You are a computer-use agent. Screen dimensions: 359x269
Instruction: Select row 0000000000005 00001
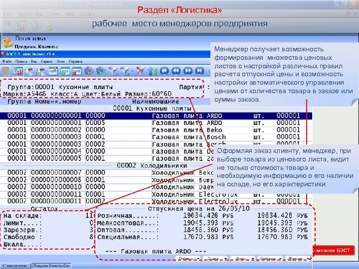(107, 158)
